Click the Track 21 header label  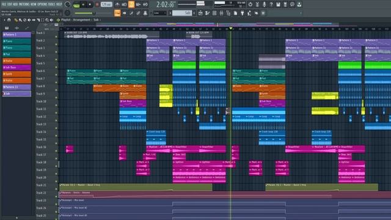click(x=41, y=185)
